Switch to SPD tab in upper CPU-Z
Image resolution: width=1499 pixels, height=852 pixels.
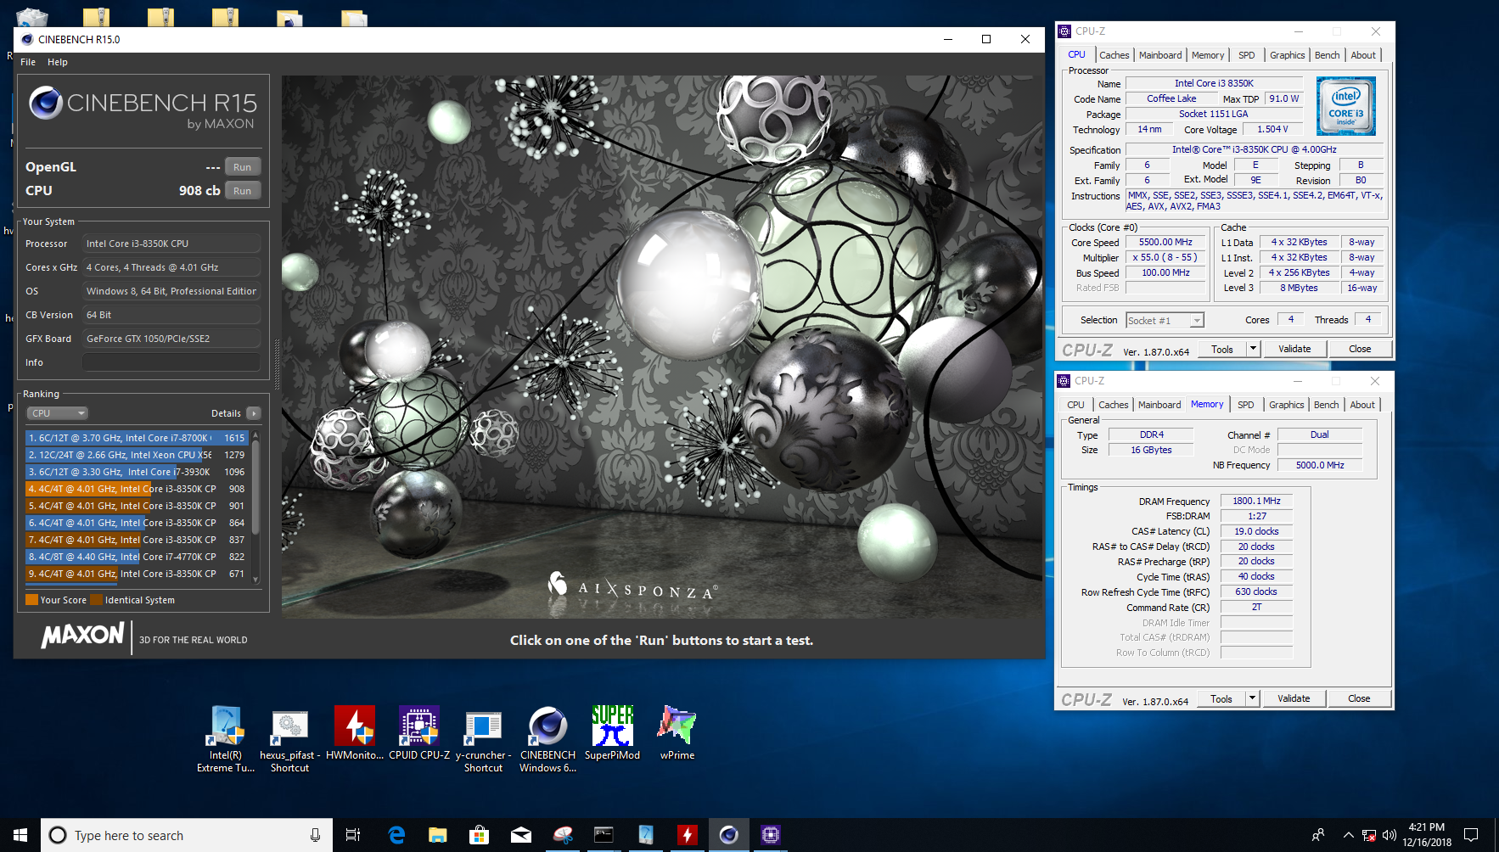[x=1246, y=55]
